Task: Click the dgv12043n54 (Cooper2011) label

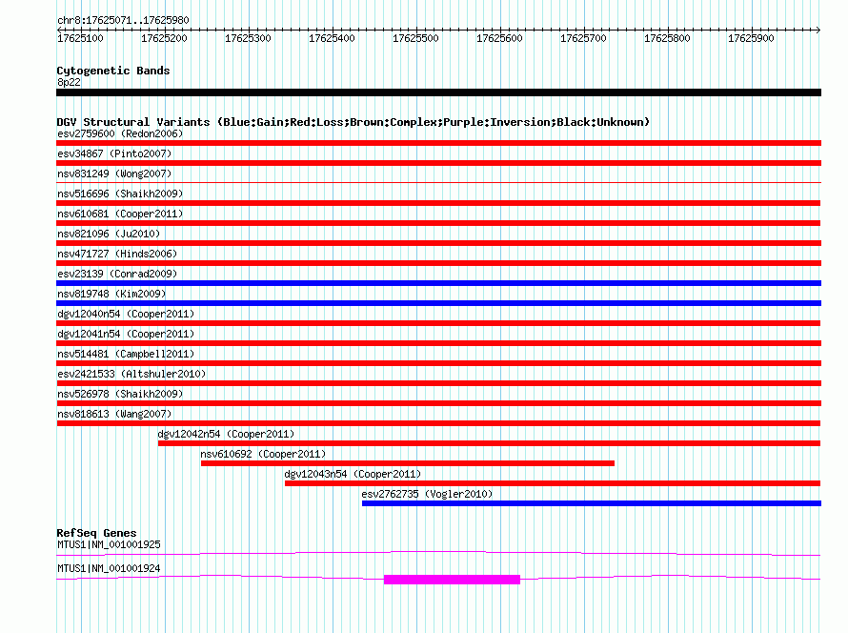Action: tap(353, 474)
